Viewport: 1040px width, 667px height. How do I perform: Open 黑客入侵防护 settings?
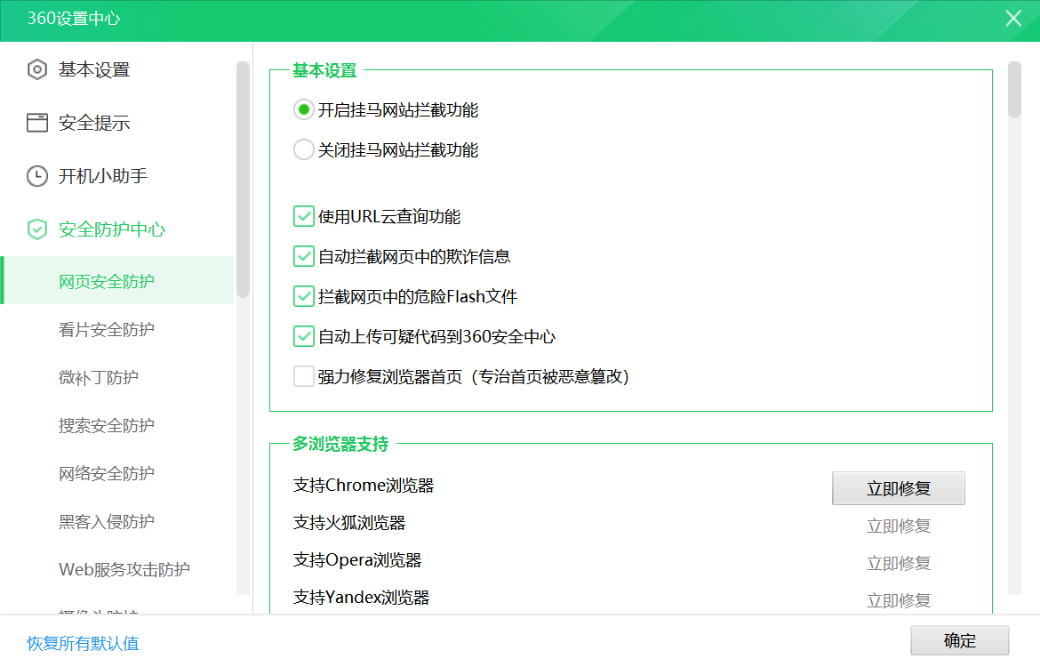(x=107, y=522)
